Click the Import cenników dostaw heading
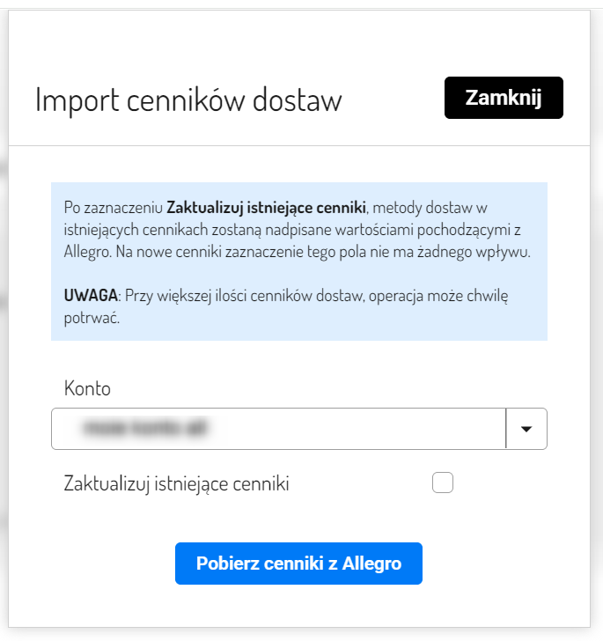 click(x=188, y=100)
